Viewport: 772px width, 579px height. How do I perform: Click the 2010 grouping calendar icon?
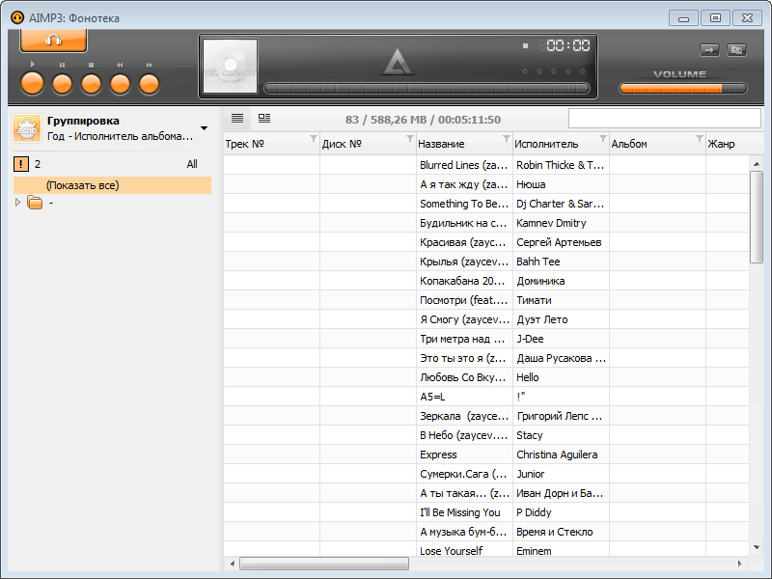tap(27, 128)
